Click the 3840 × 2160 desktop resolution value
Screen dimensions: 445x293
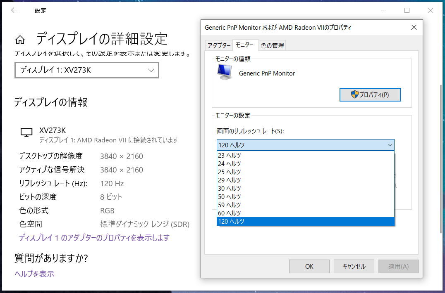pyautogui.click(x=122, y=156)
